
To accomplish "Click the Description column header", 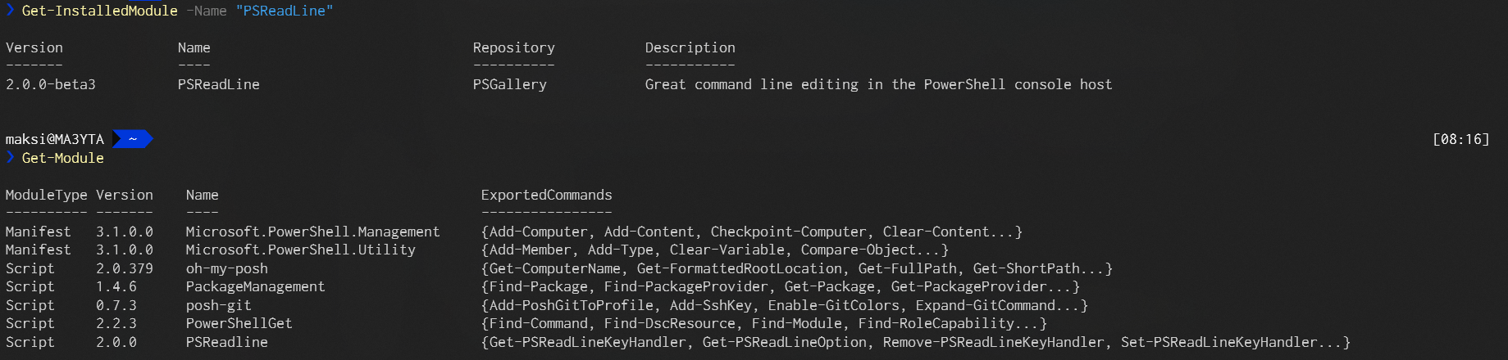I will [690, 47].
